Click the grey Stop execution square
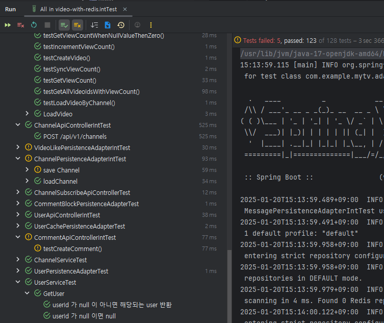This screenshot has width=384, height=323. pyautogui.click(x=47, y=25)
